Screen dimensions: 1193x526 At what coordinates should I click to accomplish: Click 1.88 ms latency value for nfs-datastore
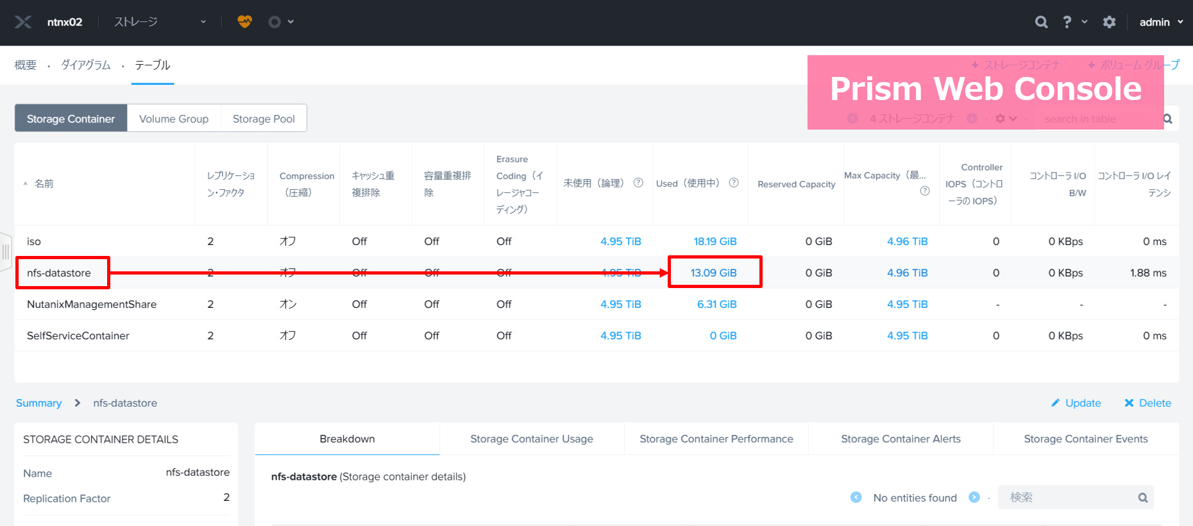click(1148, 273)
